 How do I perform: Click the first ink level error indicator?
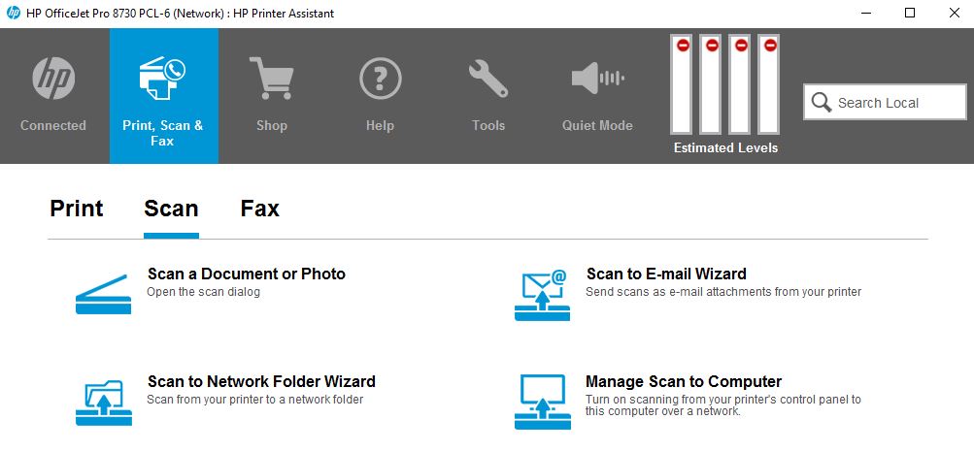683,46
